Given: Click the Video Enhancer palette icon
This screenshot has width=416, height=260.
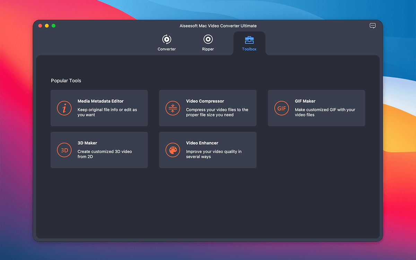Looking at the screenshot, I should 173,150.
